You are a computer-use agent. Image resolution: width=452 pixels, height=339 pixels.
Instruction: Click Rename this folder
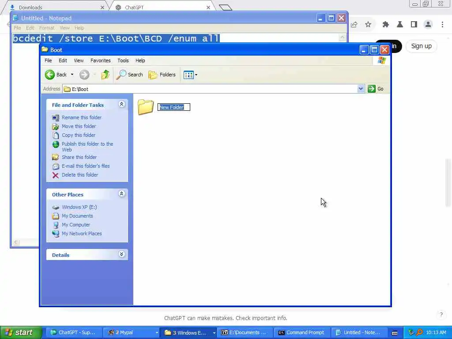click(x=82, y=117)
